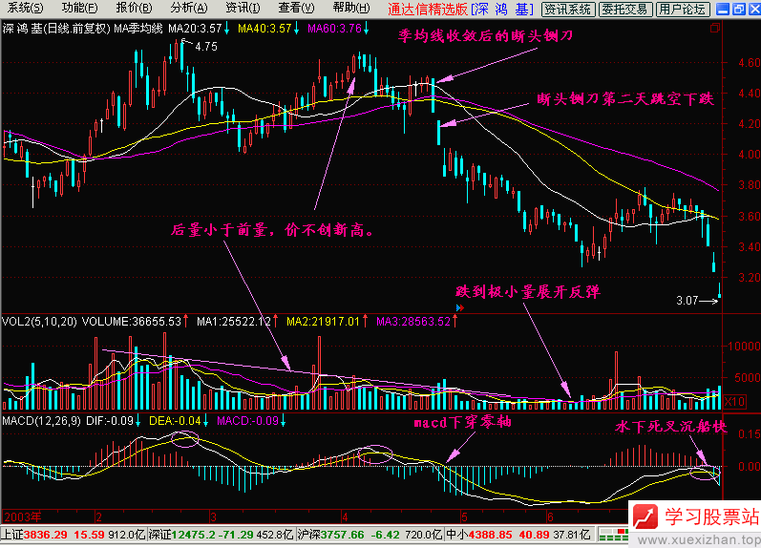The height and width of the screenshot is (548, 761).
Task: Click the 深鸿基(日线.前复权) chart title
Action: (x=56, y=29)
